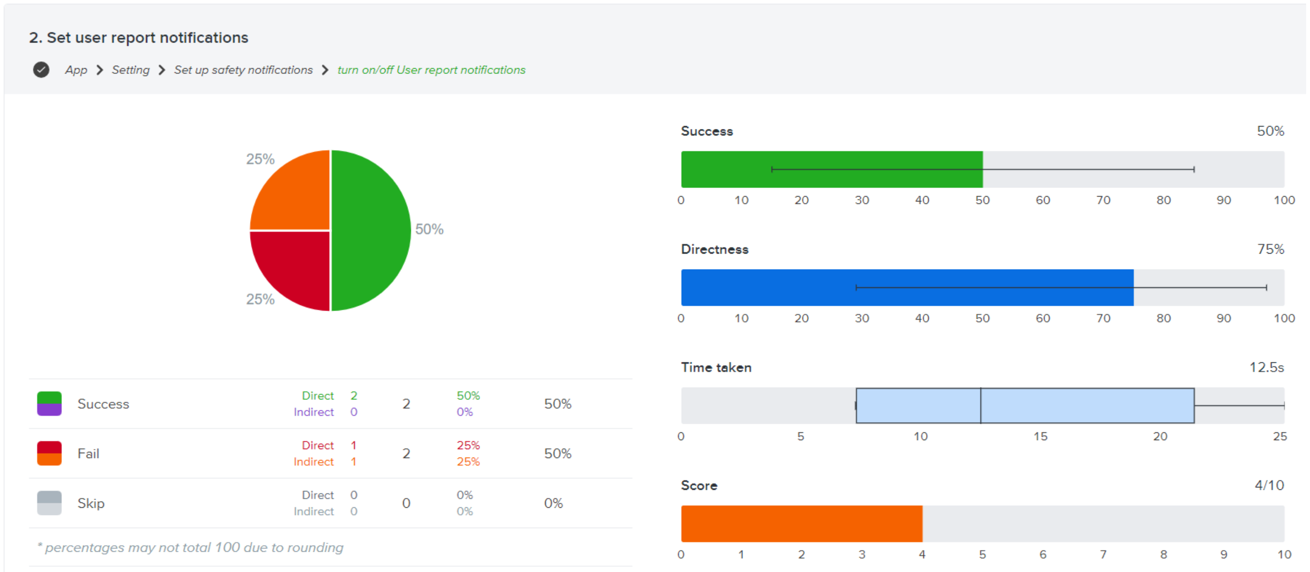Click the green Success progress bar
Viewport: 1310px width, 572px height.
coord(831,169)
